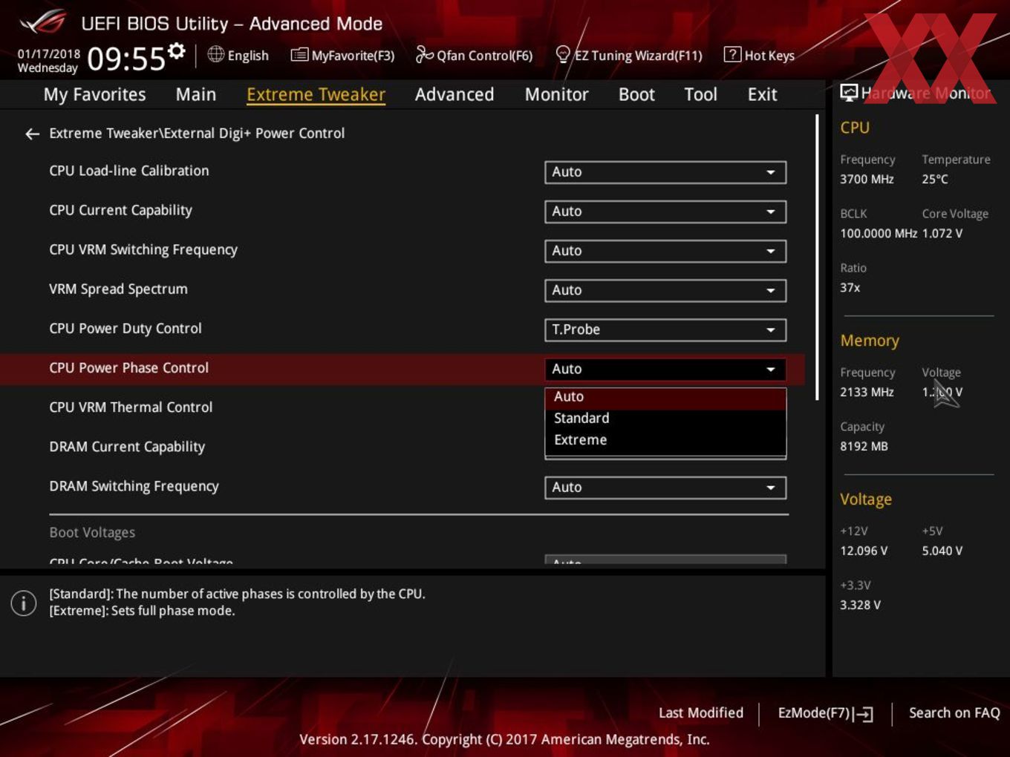Collapse CPU Power Phase Control dropdown
The image size is (1010, 757).
tap(665, 369)
